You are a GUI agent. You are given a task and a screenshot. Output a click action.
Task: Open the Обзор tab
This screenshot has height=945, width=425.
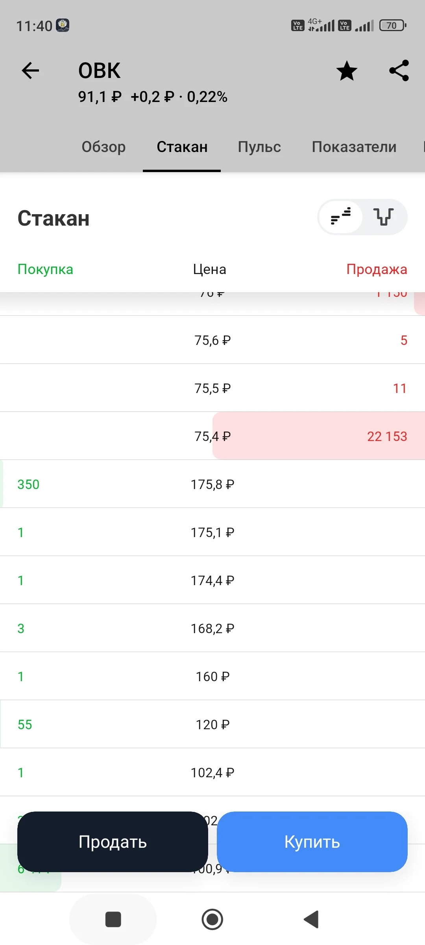[x=103, y=147]
